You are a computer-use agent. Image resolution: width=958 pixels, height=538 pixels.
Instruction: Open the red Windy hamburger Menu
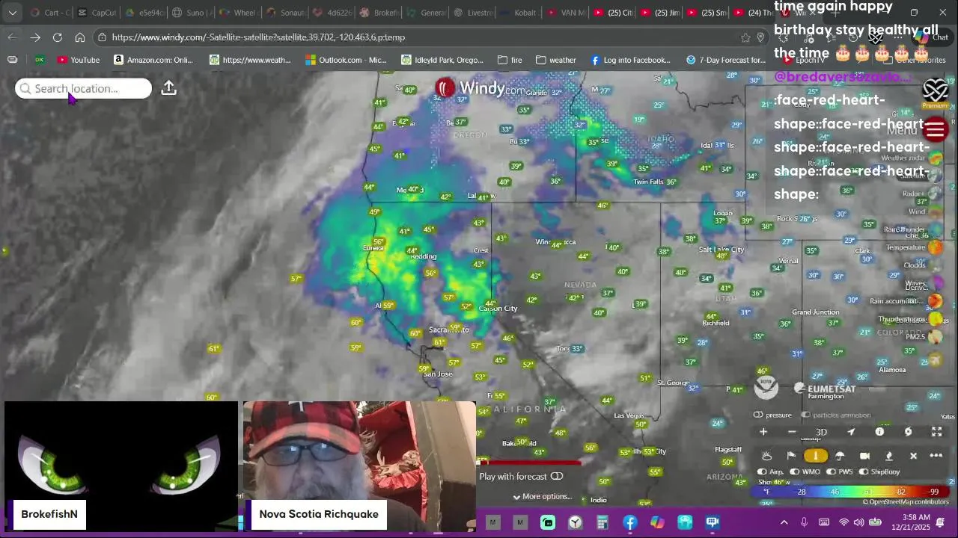(x=935, y=130)
